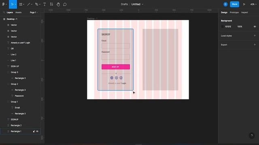Toggle visibility of Rectangle 1 layer
Viewport: 259px width, 145px height.
pyautogui.click(x=37, y=131)
